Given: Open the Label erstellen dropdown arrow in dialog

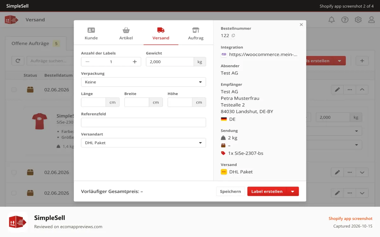Looking at the screenshot, I should (293, 191).
